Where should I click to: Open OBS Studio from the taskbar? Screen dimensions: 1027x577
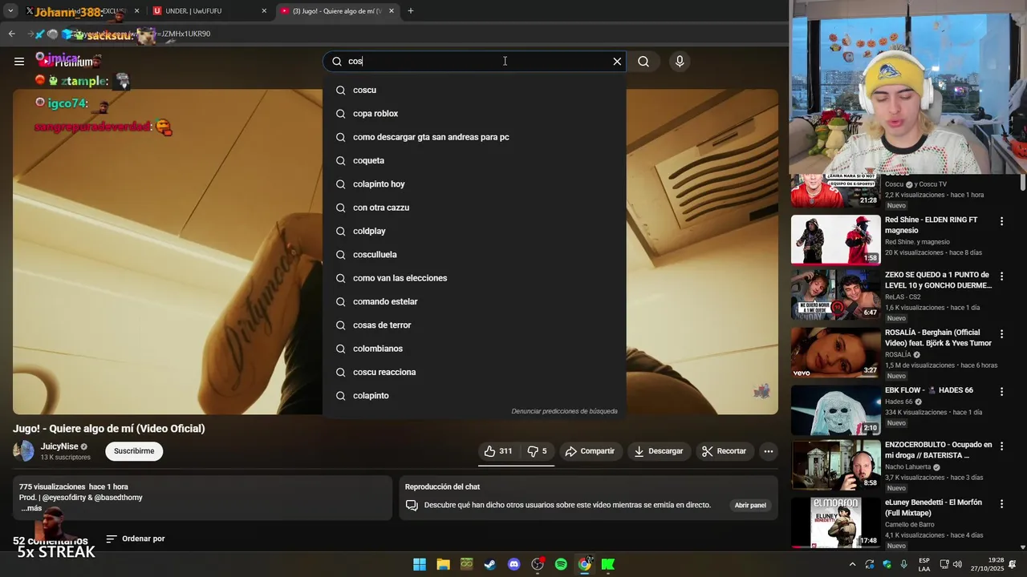point(538,564)
